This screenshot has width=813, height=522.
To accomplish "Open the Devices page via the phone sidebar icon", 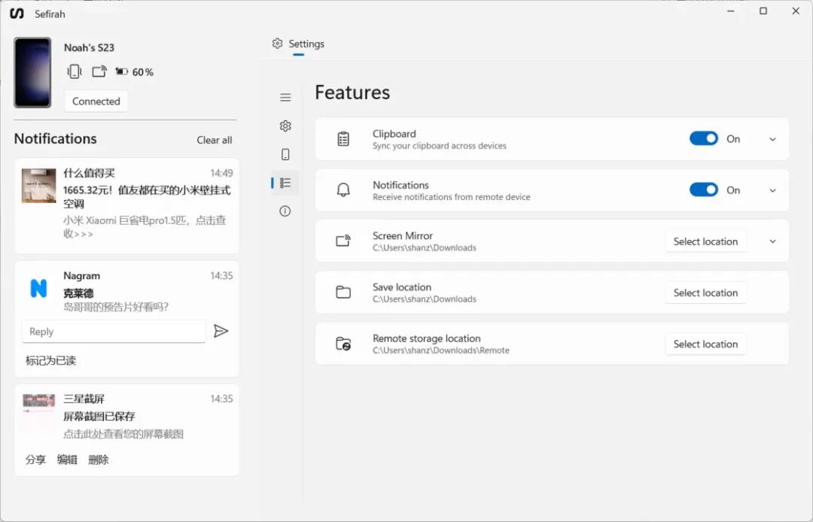I will [285, 154].
